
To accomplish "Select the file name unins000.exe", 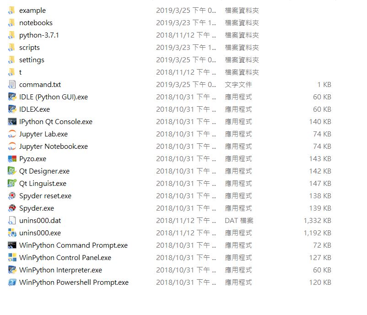I will [40, 233].
